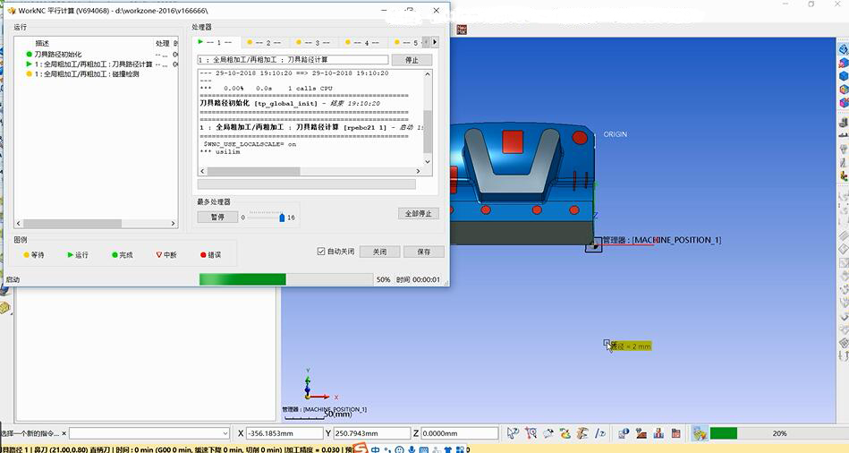The height and width of the screenshot is (453, 849).
Task: Click the 停止 button
Action: (412, 60)
